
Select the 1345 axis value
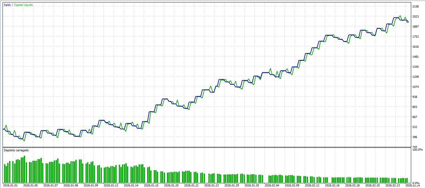tap(416, 67)
